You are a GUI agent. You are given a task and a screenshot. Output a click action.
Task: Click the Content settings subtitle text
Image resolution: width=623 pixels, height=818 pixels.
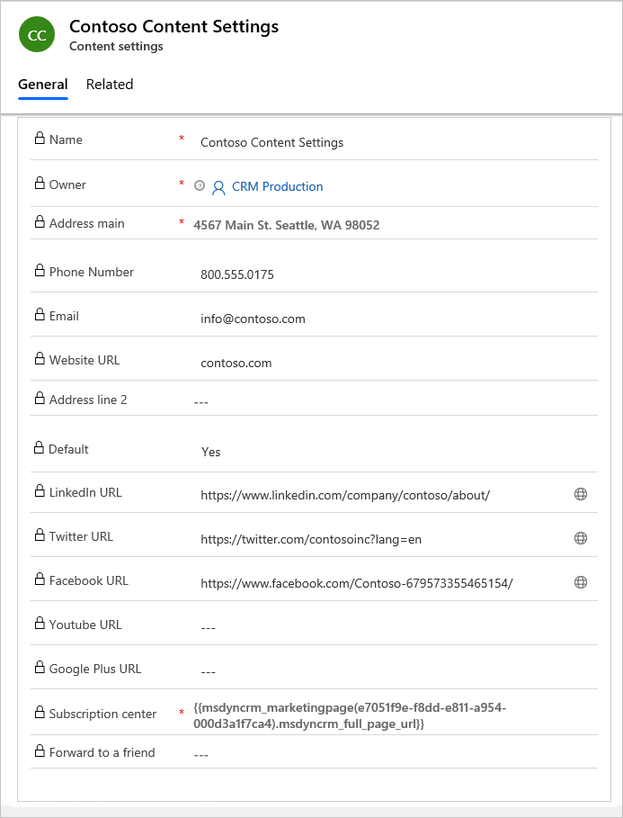tap(116, 47)
